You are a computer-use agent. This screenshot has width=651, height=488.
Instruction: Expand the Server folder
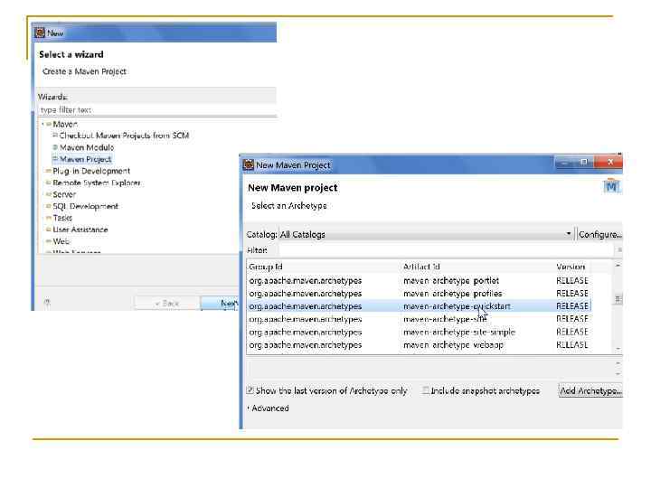click(x=42, y=194)
